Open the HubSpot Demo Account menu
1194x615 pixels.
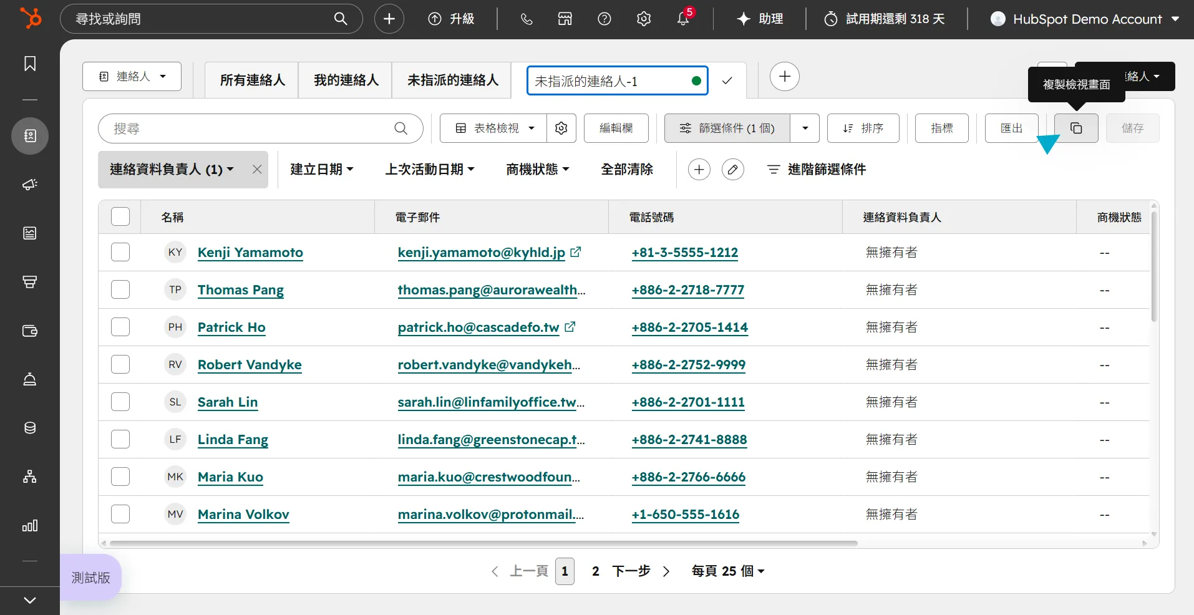point(1085,19)
